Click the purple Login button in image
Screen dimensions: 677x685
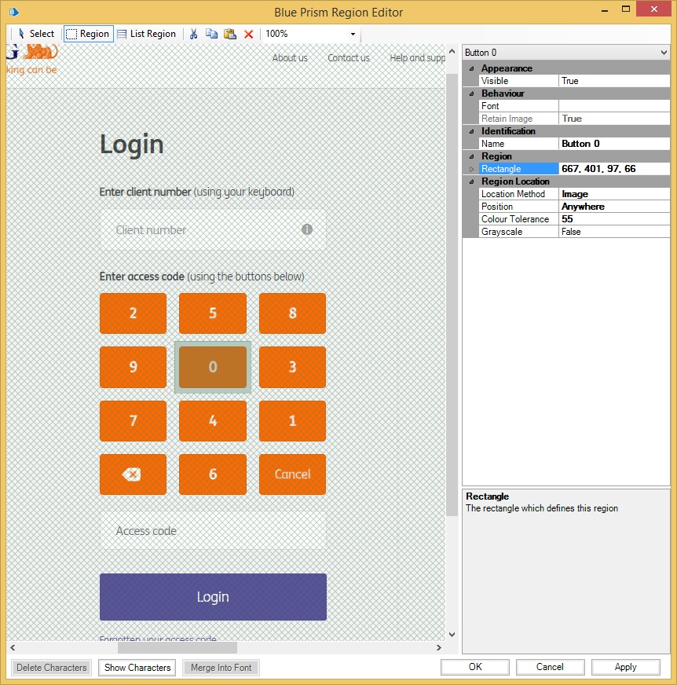pyautogui.click(x=213, y=597)
